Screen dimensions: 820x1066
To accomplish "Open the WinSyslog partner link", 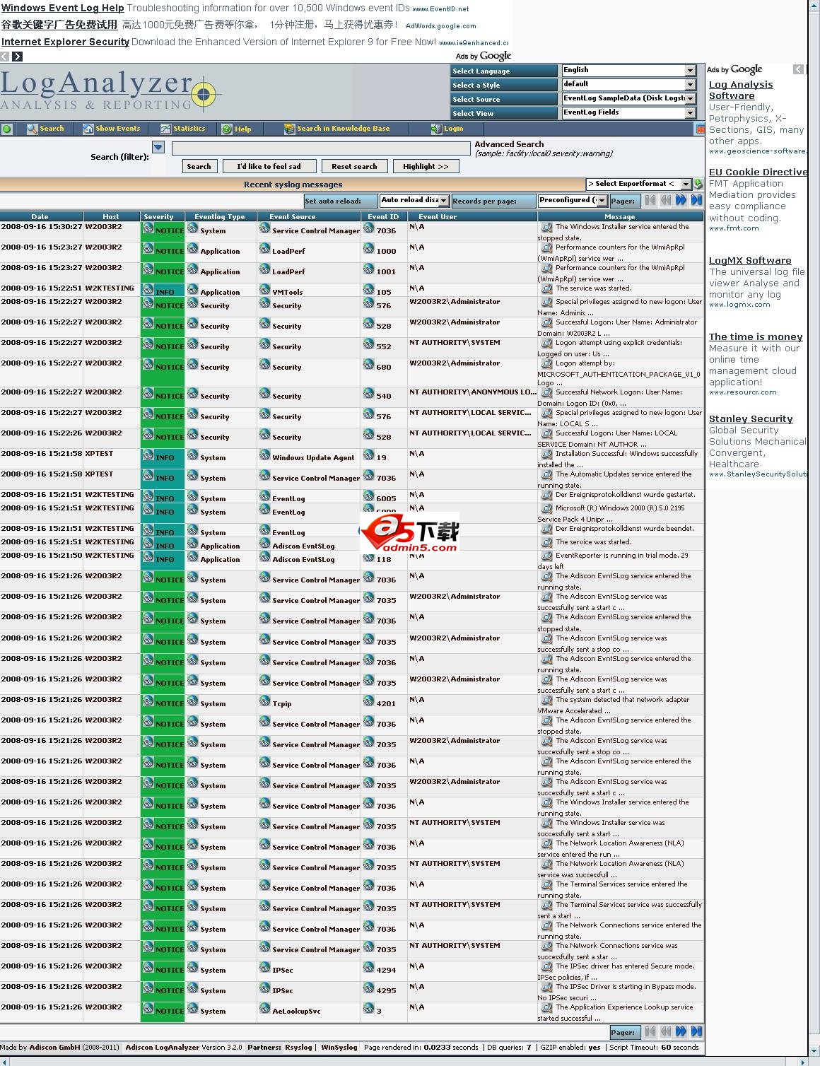I will pyautogui.click(x=339, y=1048).
